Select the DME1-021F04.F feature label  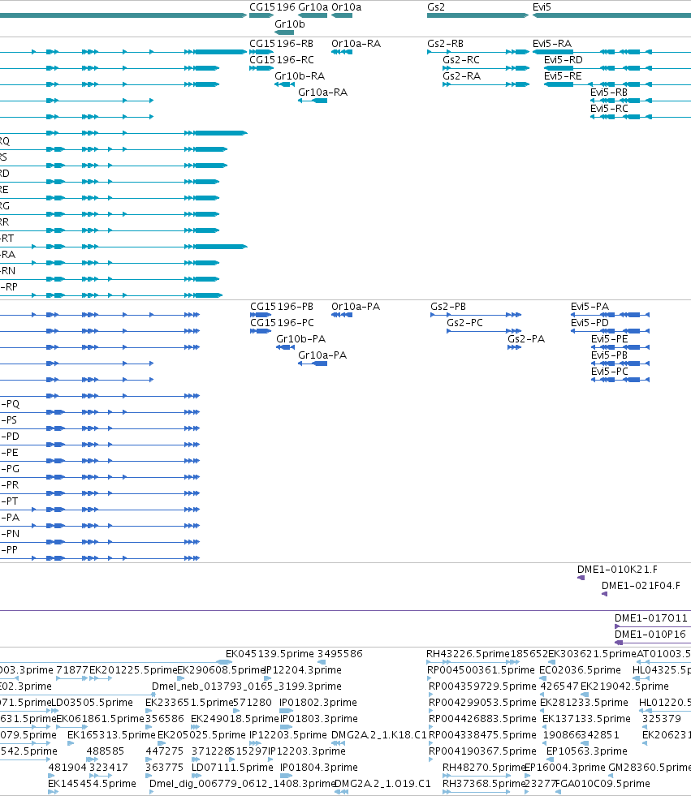[x=641, y=586]
